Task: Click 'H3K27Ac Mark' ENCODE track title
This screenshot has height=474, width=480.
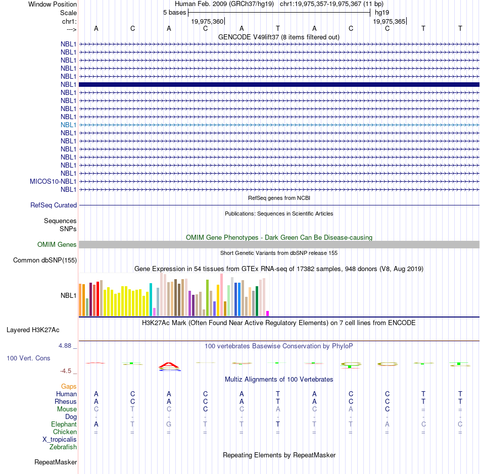Action: pos(278,323)
